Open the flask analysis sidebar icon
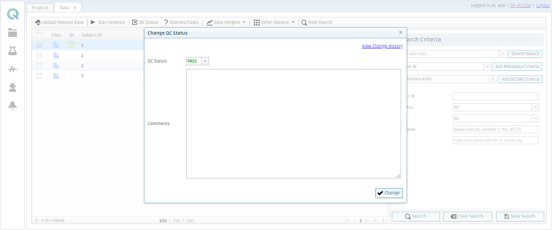 point(13,51)
